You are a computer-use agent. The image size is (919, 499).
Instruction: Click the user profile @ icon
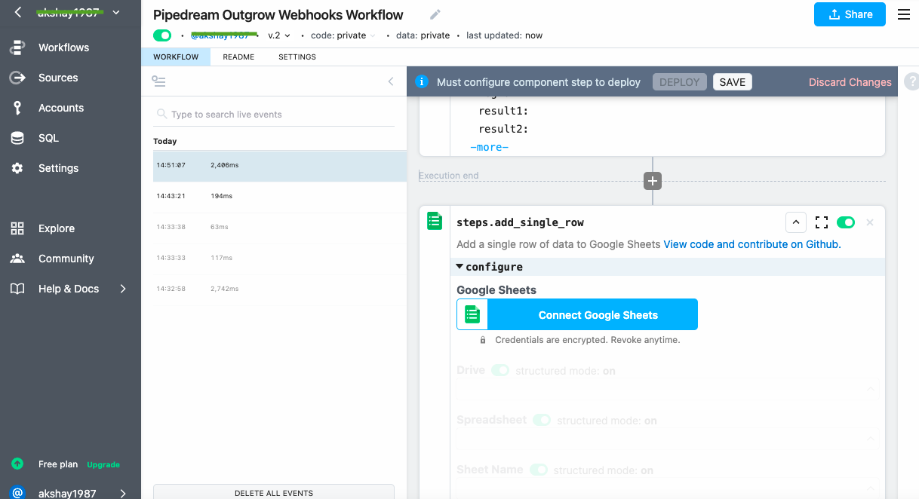[17, 493]
